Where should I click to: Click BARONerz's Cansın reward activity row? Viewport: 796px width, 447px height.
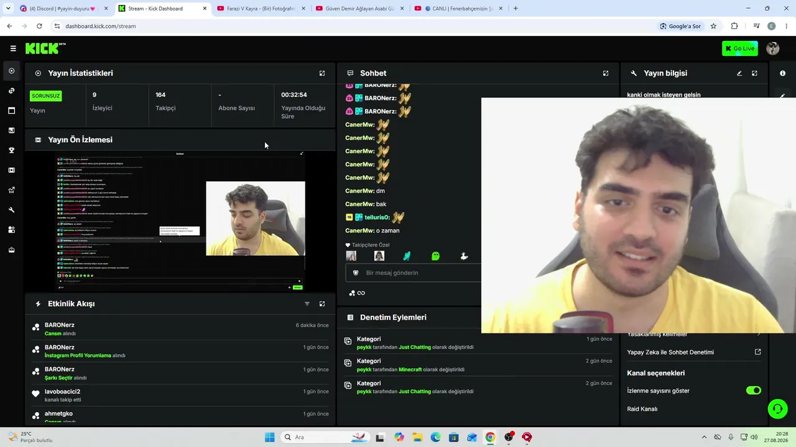pyautogui.click(x=180, y=329)
